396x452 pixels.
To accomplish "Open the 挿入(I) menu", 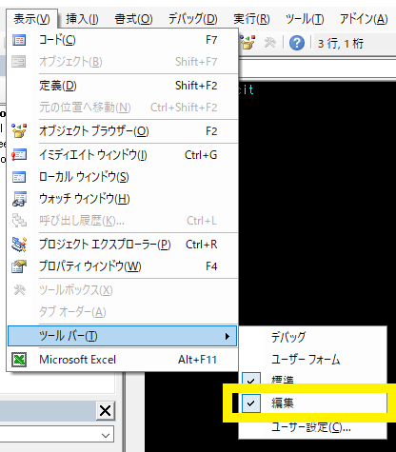I will click(82, 19).
